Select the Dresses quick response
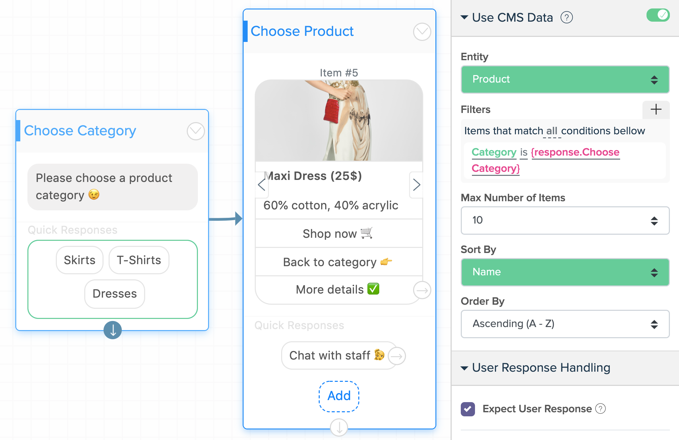Image resolution: width=679 pixels, height=440 pixels. click(x=115, y=294)
